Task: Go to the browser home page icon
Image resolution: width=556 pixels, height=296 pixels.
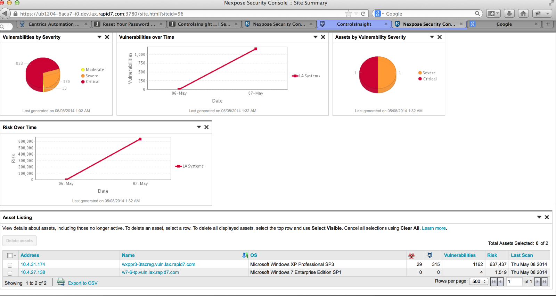Action: coord(523,14)
